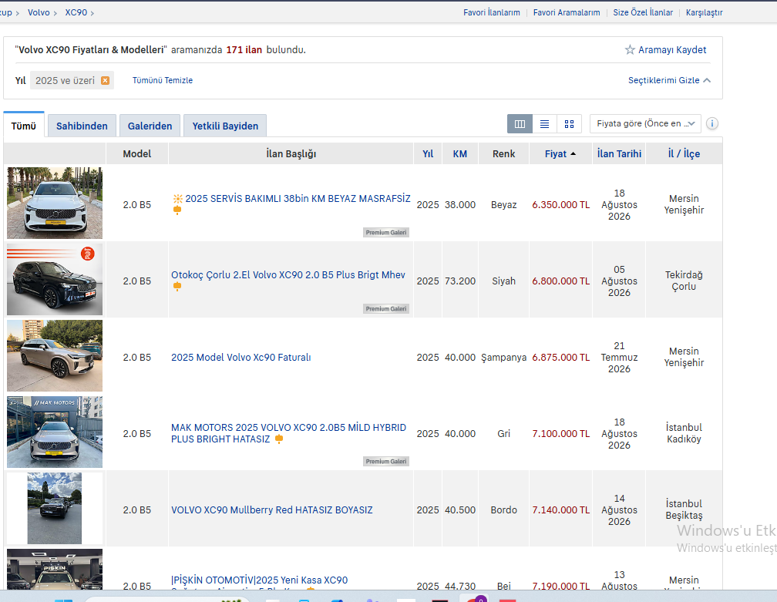Image resolution: width=777 pixels, height=602 pixels.
Task: Sort by Fiyat column header
Action: (560, 153)
